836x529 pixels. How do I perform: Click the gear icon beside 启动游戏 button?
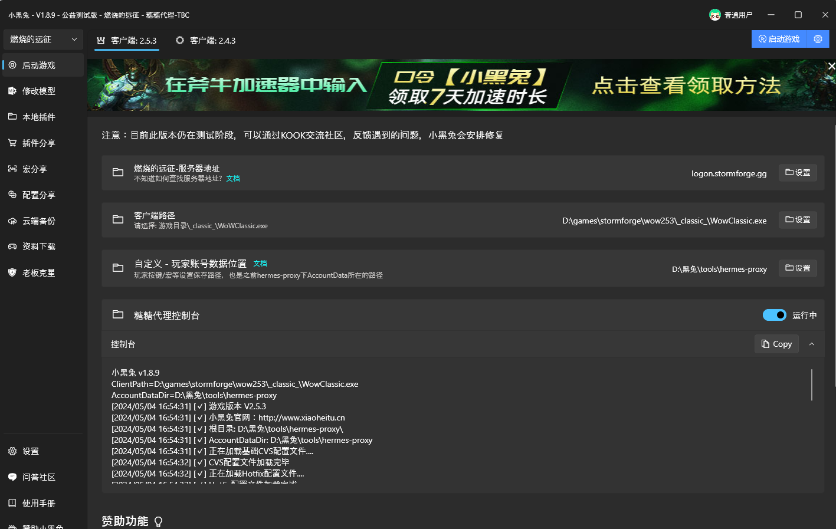(818, 40)
